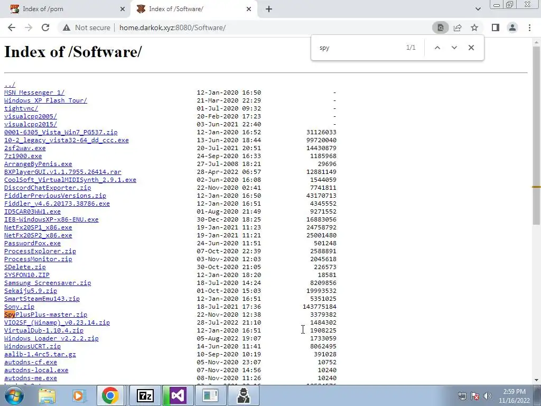Open Chrome's three-dot menu
Screen dimensions: 541x406
[529, 27]
